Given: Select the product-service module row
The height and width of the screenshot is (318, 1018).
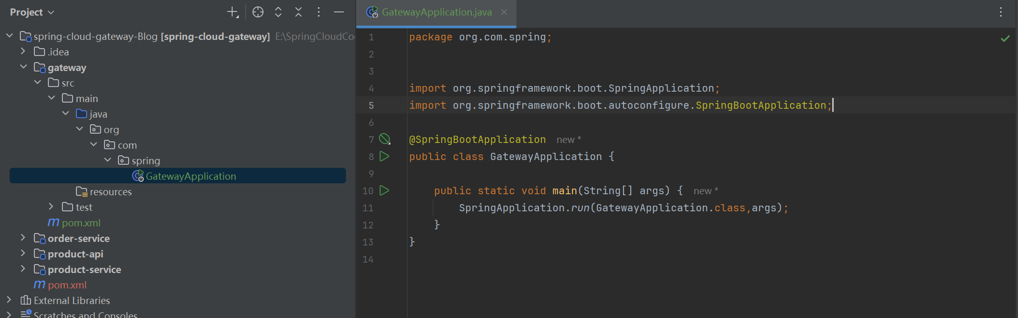Looking at the screenshot, I should pos(178,269).
